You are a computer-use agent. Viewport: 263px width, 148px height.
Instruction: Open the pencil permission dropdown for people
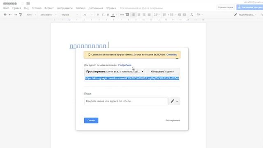pyautogui.click(x=174, y=101)
